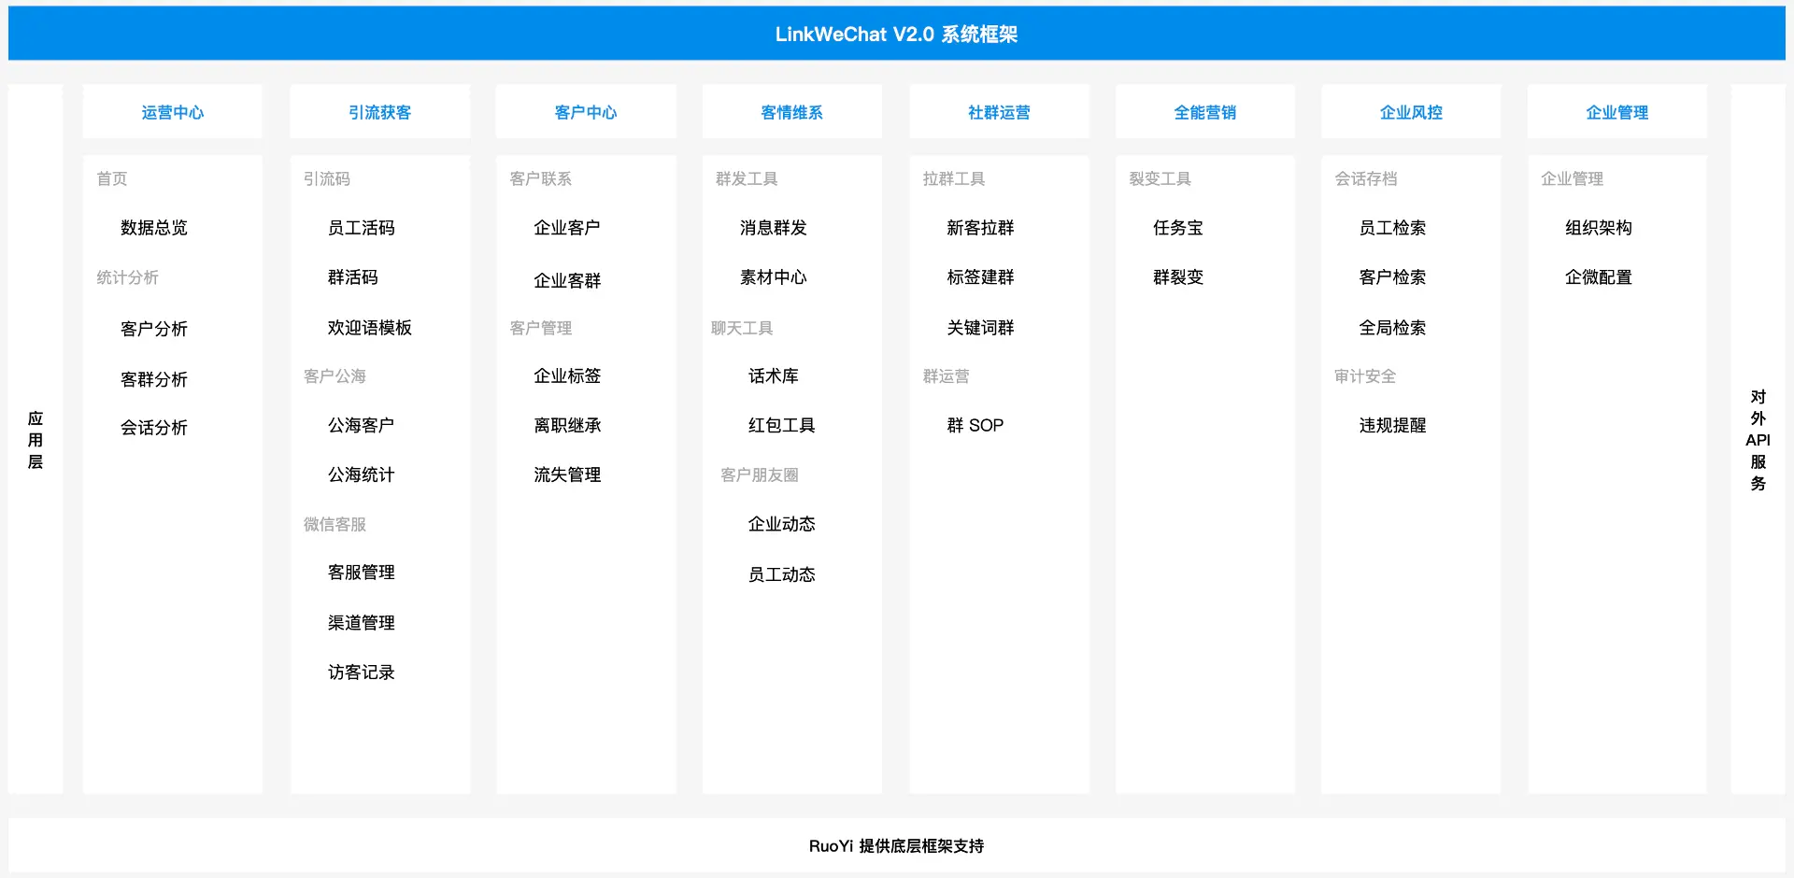Click the gray 引流码 group label

(x=327, y=178)
